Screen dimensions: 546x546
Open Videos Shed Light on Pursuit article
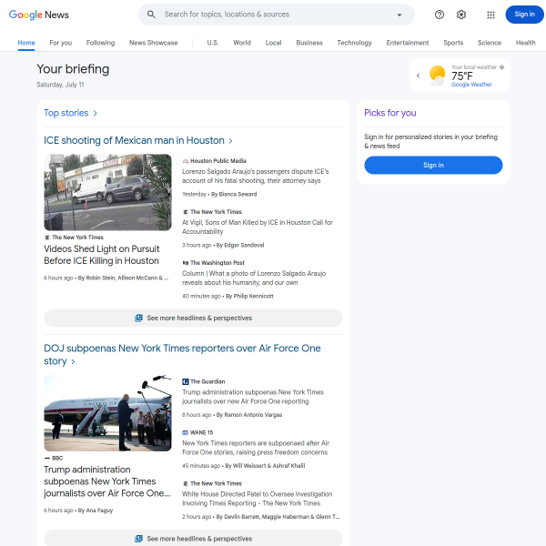[x=101, y=255]
